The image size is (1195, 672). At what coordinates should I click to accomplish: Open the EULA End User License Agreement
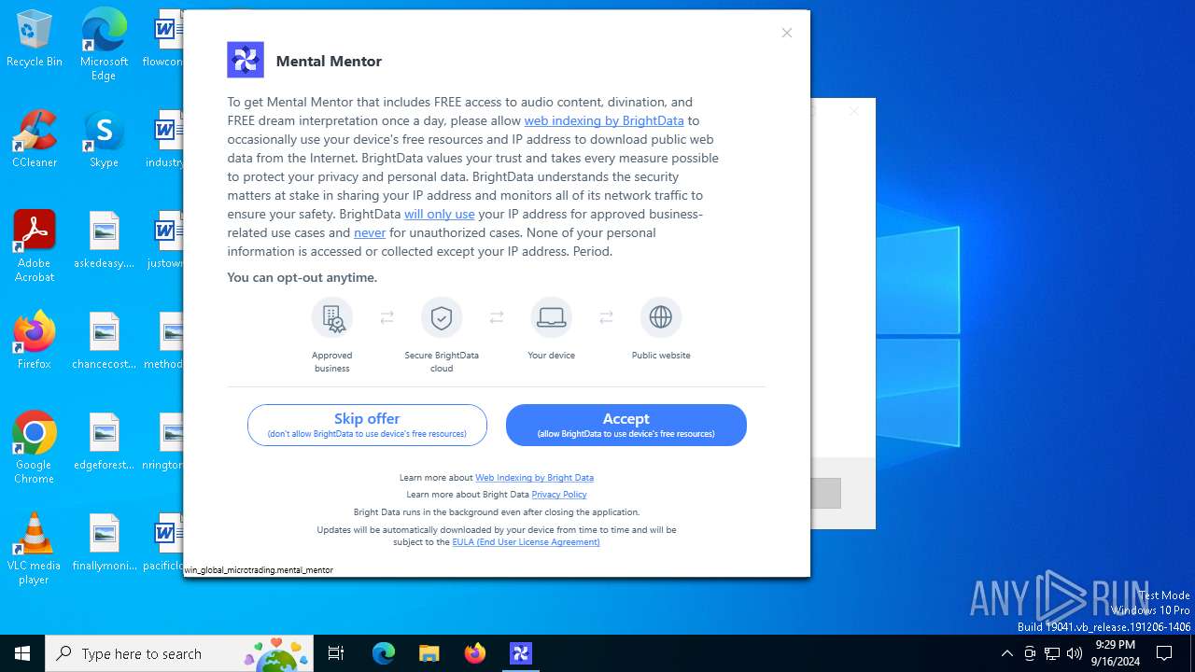click(x=526, y=542)
